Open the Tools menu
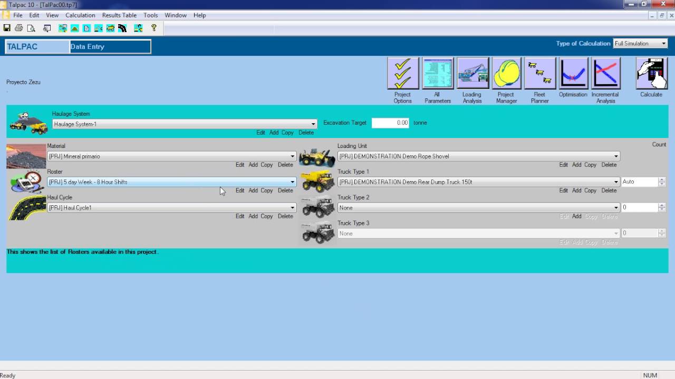Image resolution: width=675 pixels, height=379 pixels. point(151,15)
